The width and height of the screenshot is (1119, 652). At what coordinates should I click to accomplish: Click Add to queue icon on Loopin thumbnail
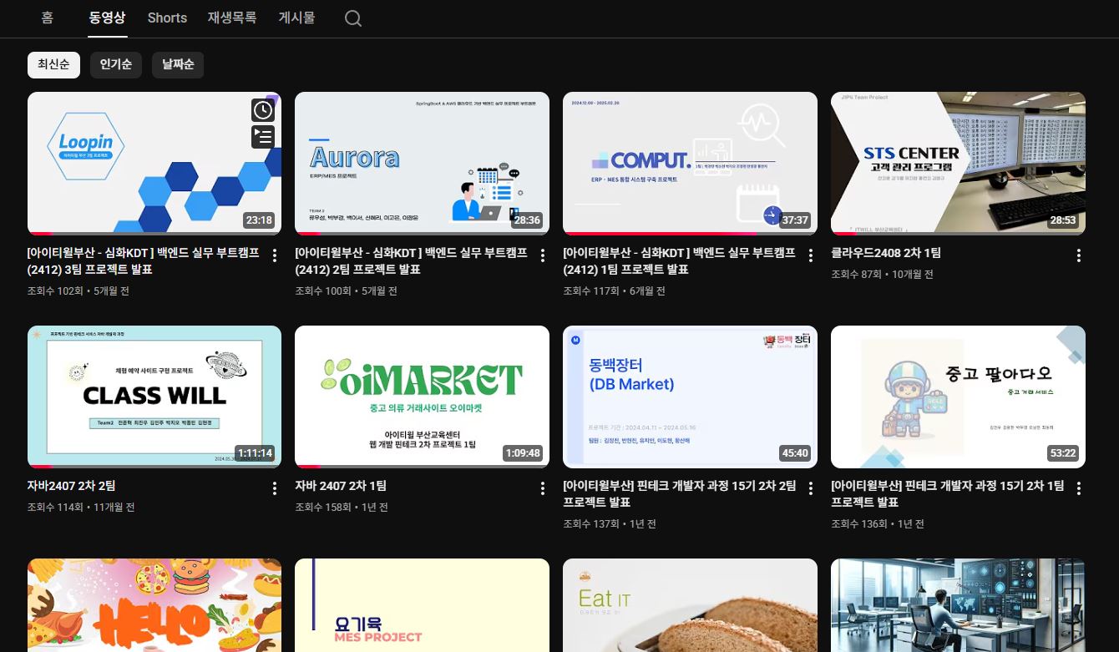point(262,137)
